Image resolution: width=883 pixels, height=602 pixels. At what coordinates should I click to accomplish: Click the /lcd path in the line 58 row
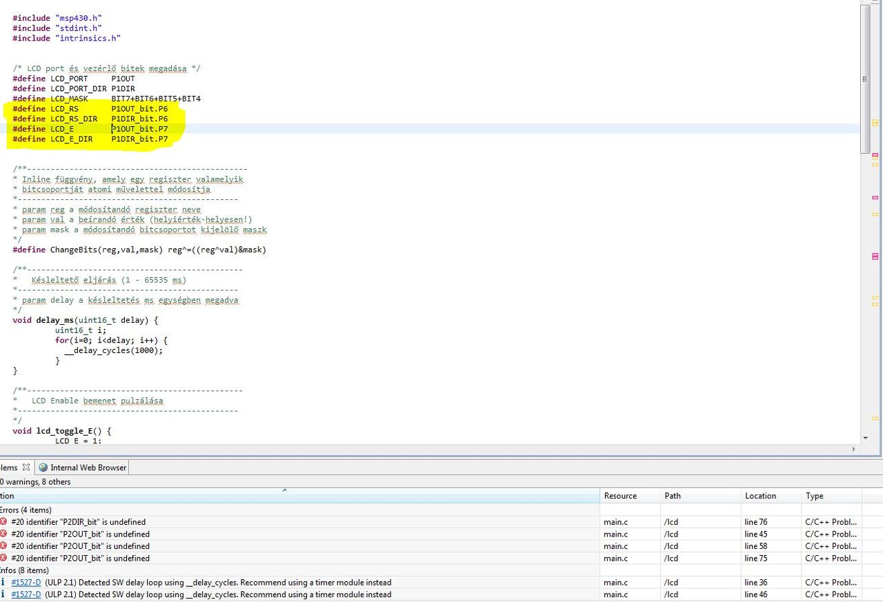tap(671, 546)
